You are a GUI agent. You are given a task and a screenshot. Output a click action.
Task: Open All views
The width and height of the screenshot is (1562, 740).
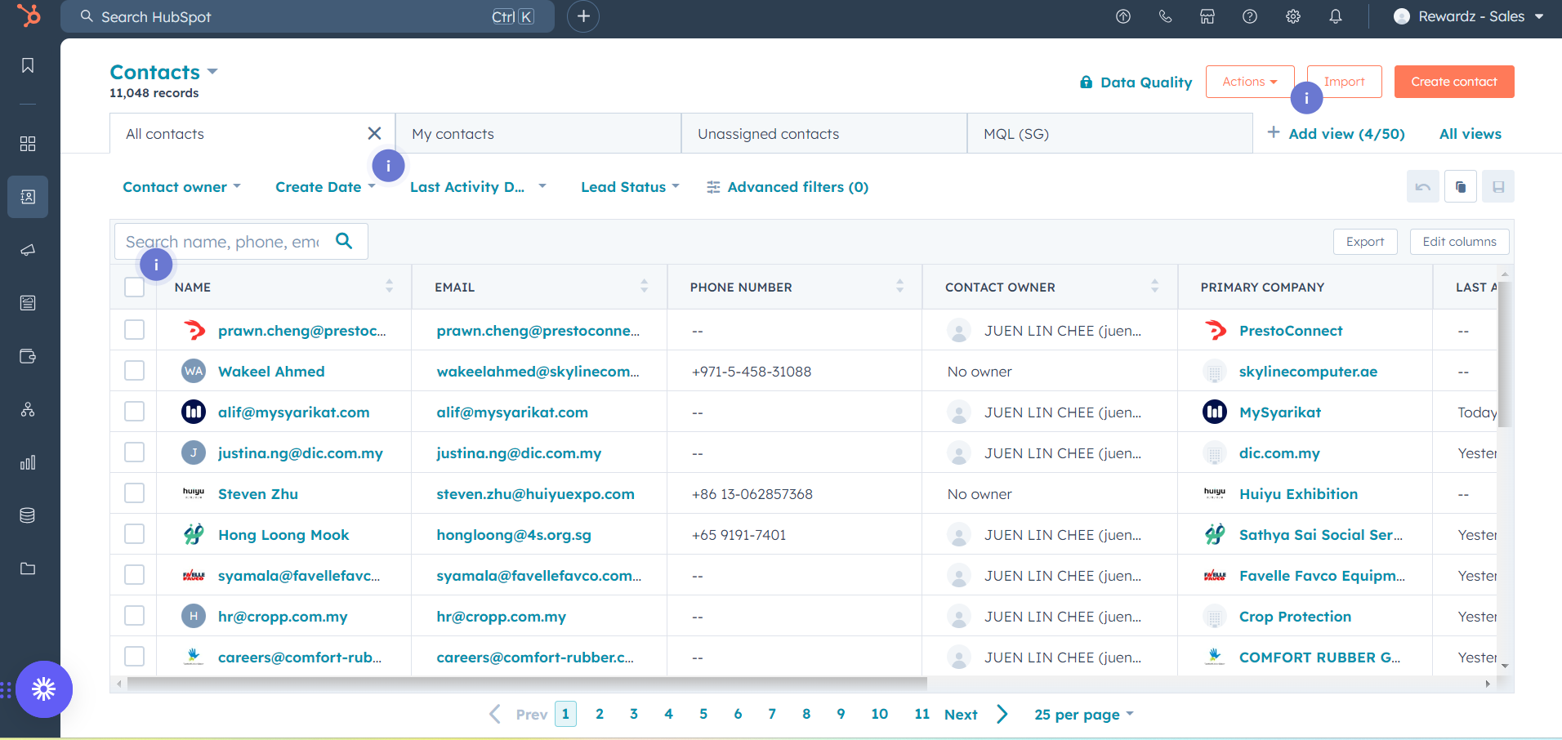[x=1471, y=134]
